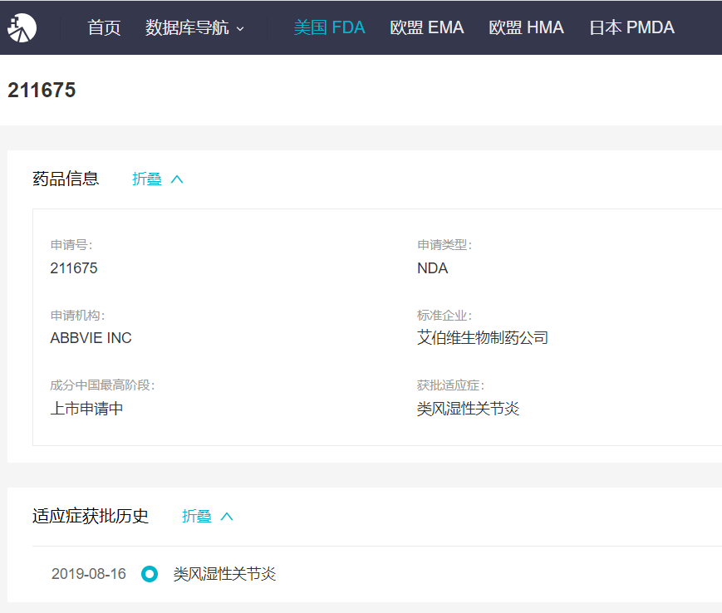Expand the 数据库导航 dropdown menu
Image resolution: width=722 pixels, height=613 pixels.
point(194,27)
